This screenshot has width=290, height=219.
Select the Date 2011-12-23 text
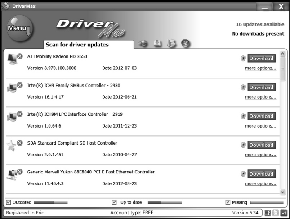[119, 126]
